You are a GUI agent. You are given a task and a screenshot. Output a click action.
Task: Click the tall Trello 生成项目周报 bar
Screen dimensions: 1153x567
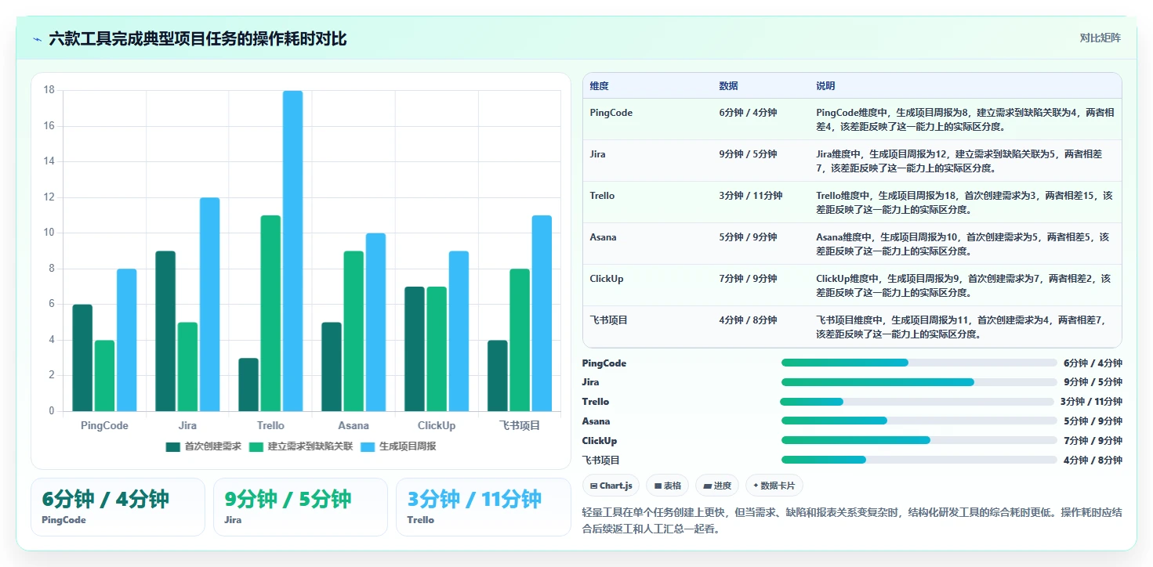click(293, 251)
